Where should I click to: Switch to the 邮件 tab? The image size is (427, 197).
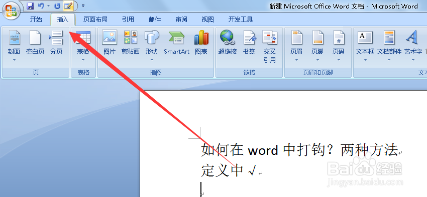[x=155, y=19]
